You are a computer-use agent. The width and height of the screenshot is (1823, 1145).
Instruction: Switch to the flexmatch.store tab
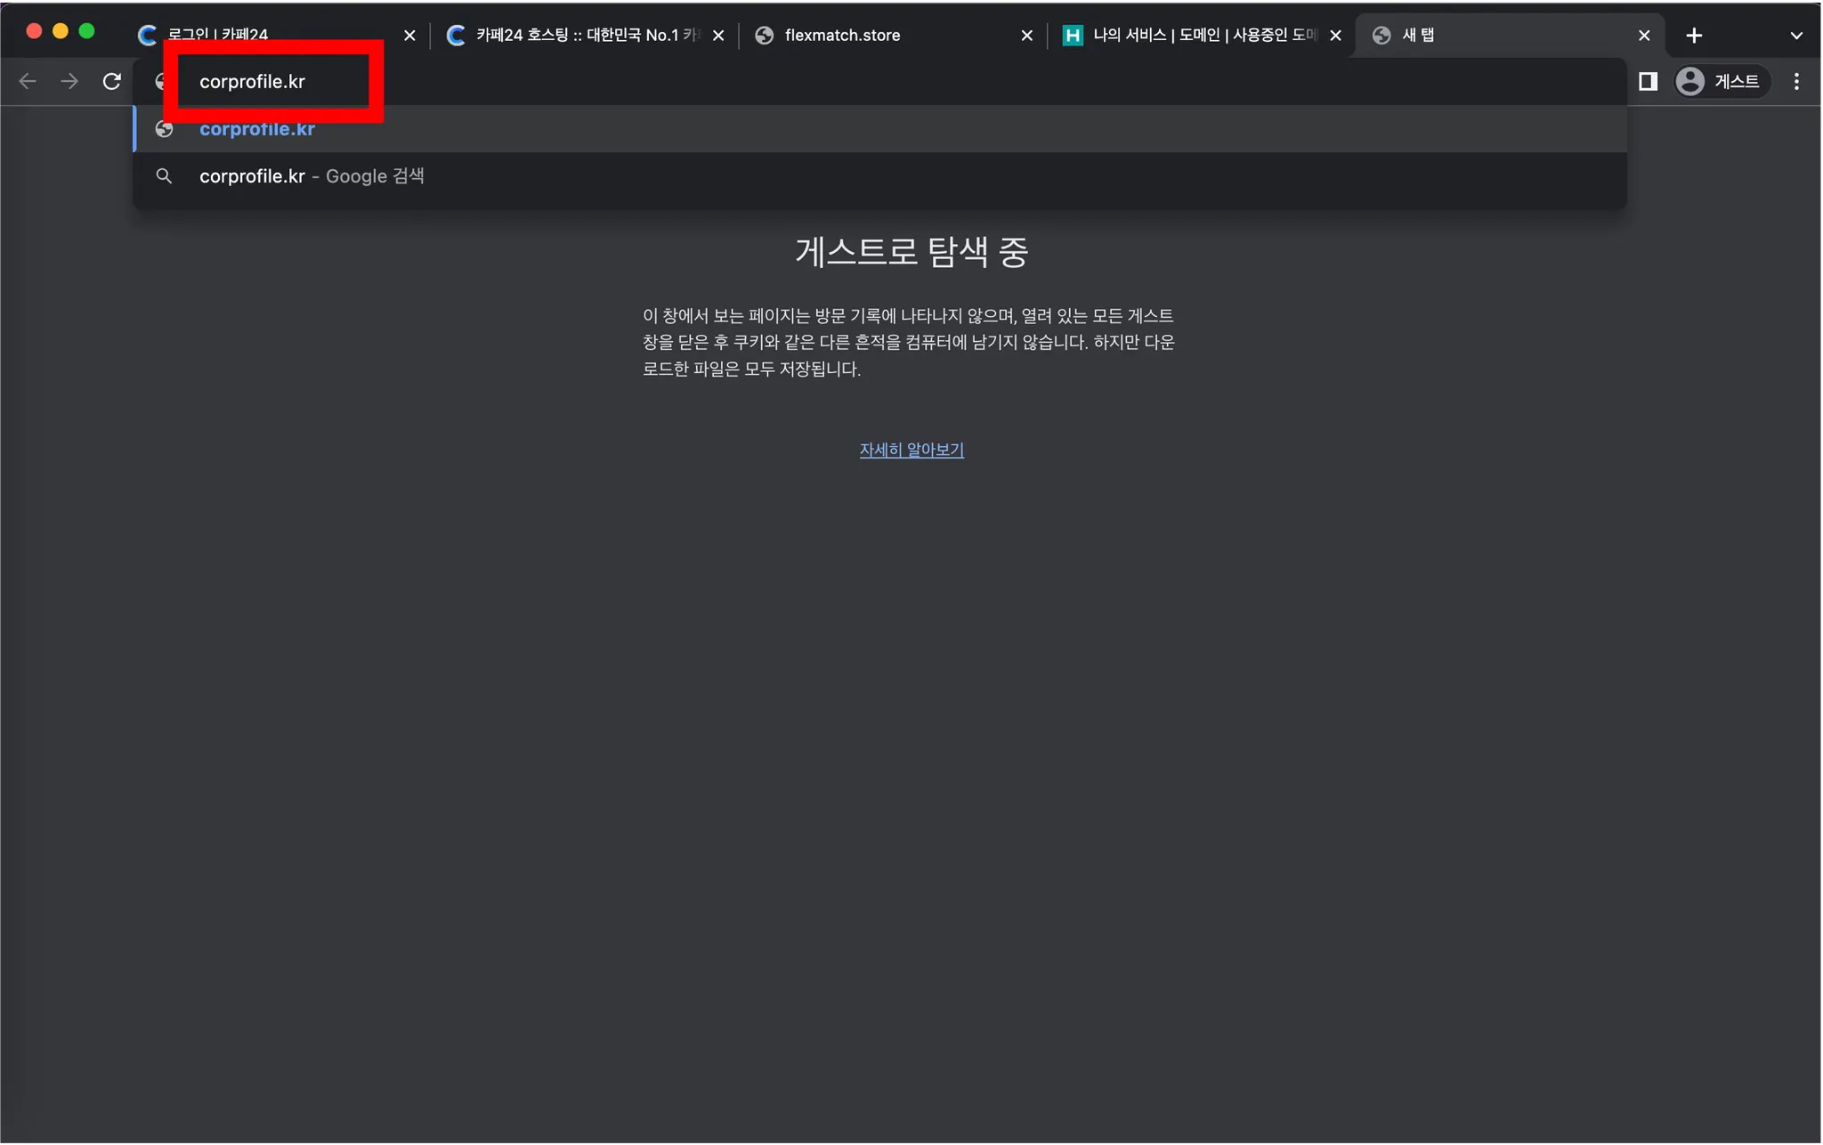coord(881,35)
